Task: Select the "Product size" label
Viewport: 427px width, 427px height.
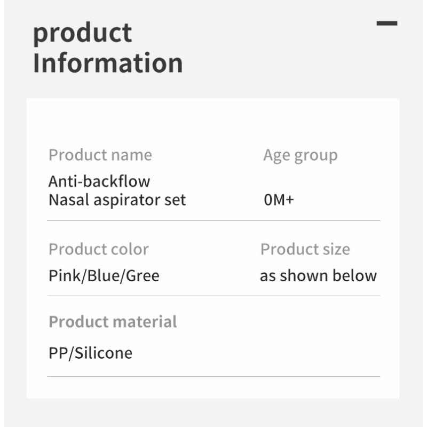Action: (x=305, y=249)
